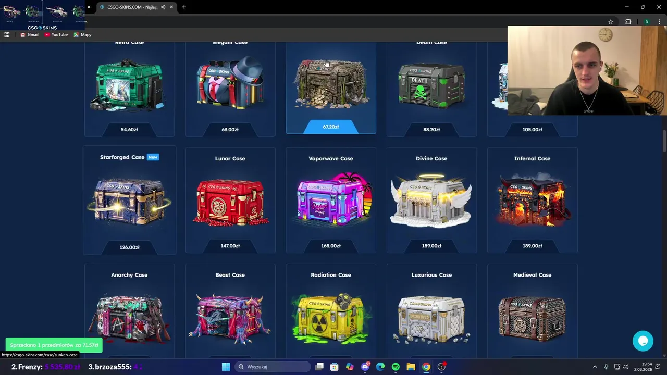This screenshot has width=667, height=375.
Task: Click the Vaporwave Case title
Action: pos(331,158)
